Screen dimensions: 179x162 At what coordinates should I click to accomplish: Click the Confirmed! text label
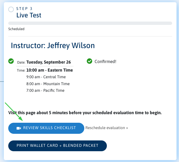[105, 62]
